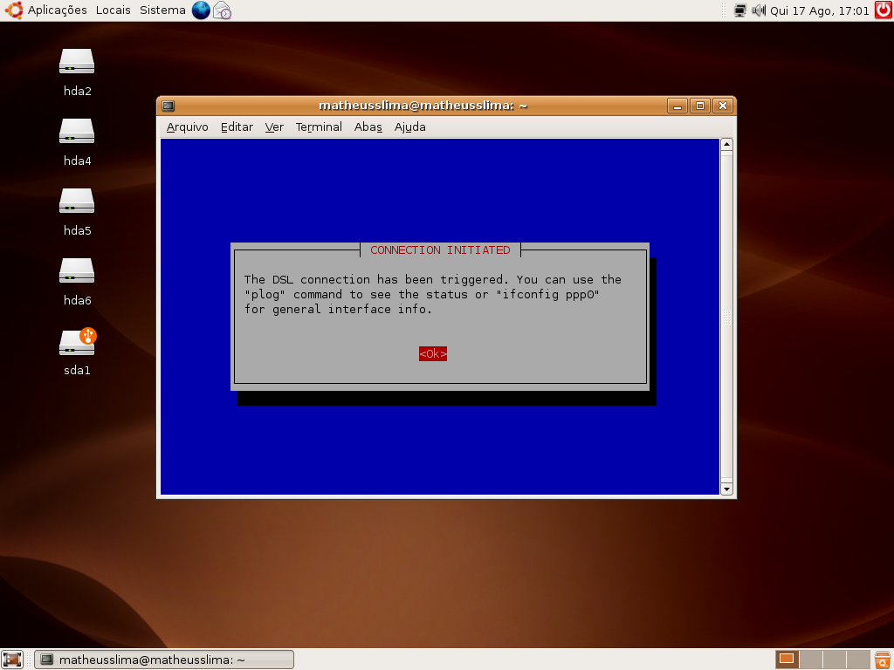
Task: Click the terminal window title bar text
Action: (423, 106)
